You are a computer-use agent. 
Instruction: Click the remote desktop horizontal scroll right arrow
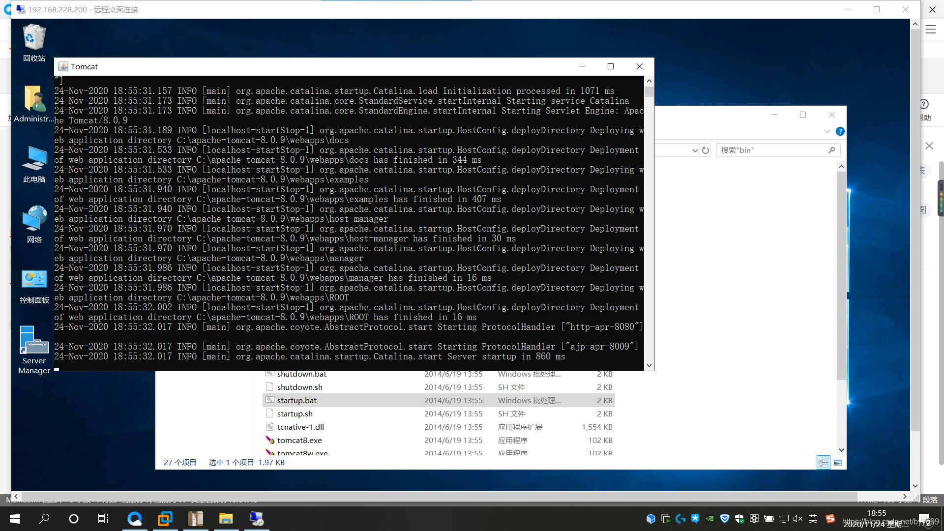click(905, 496)
